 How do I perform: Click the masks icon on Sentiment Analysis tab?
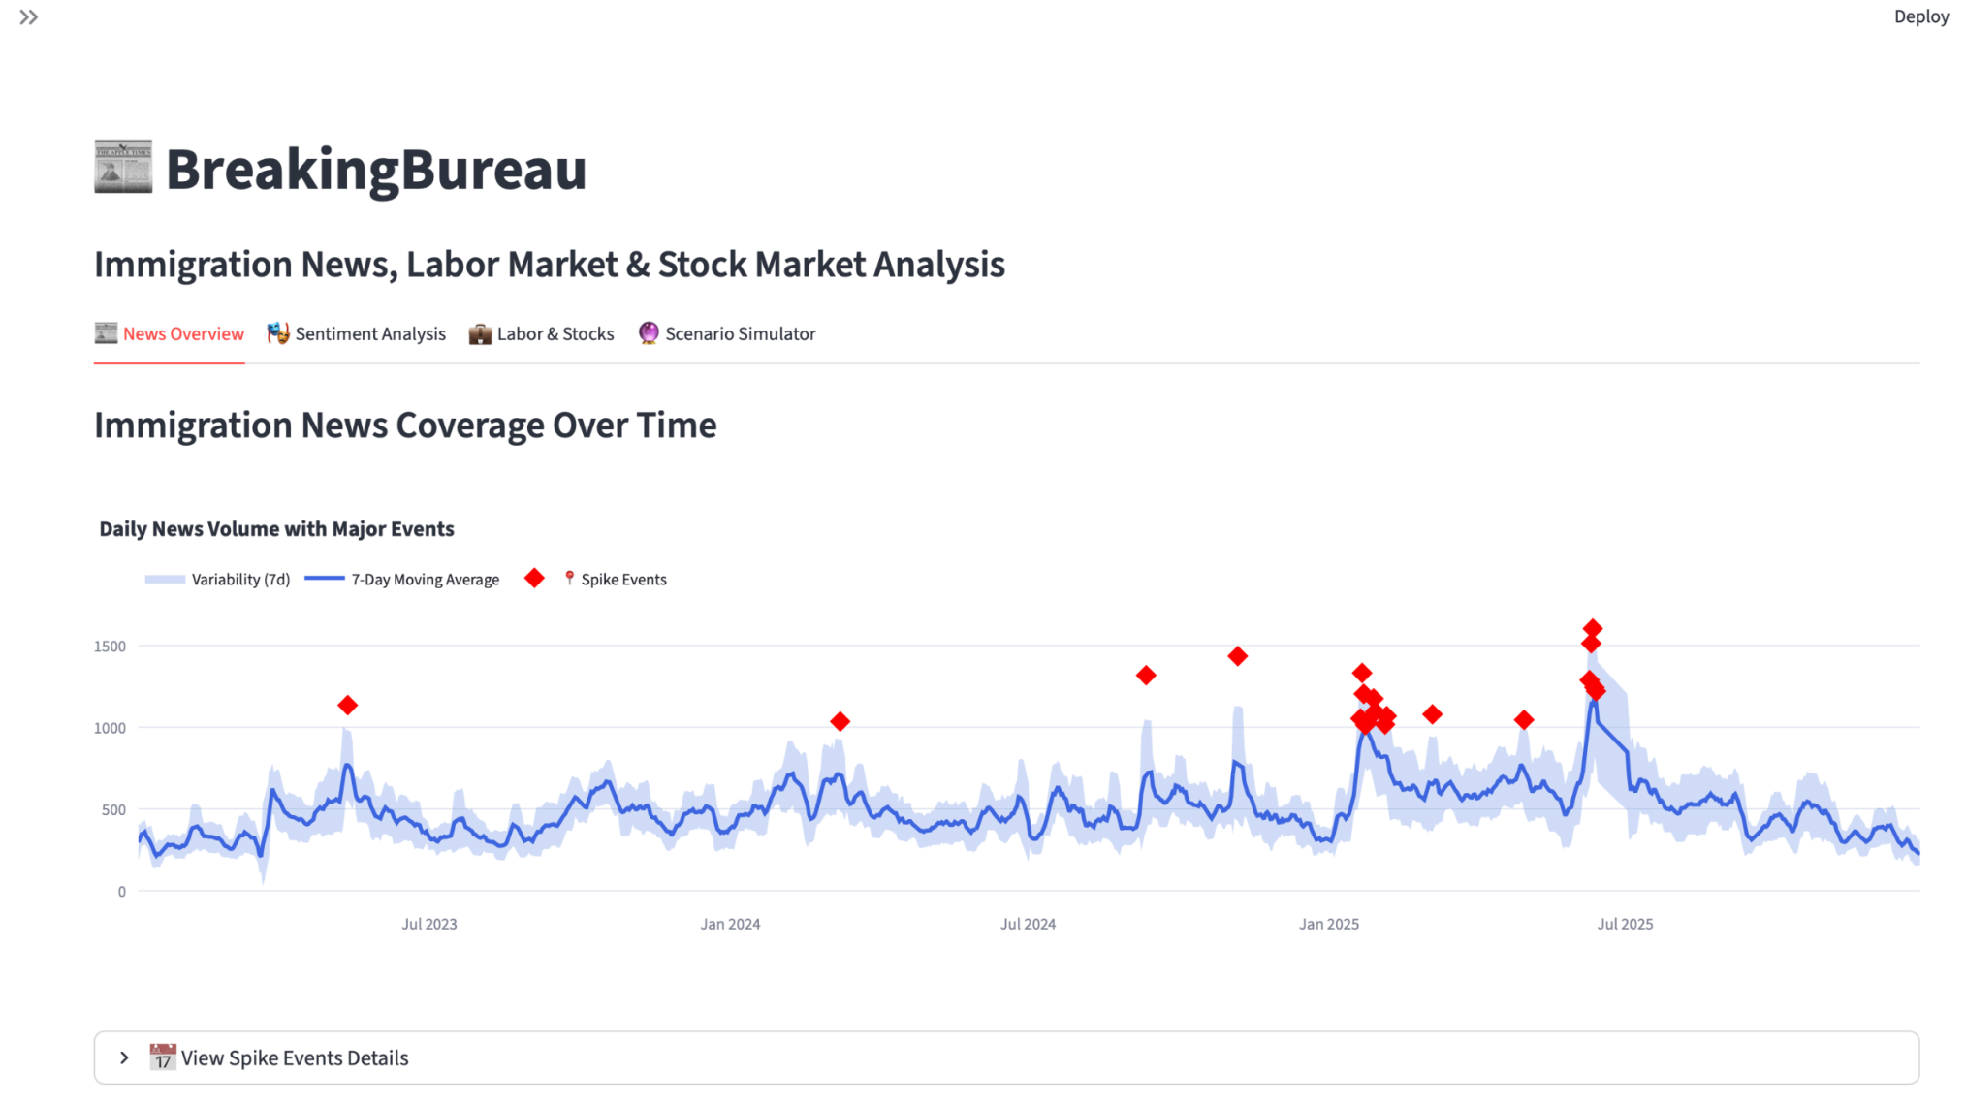point(278,333)
